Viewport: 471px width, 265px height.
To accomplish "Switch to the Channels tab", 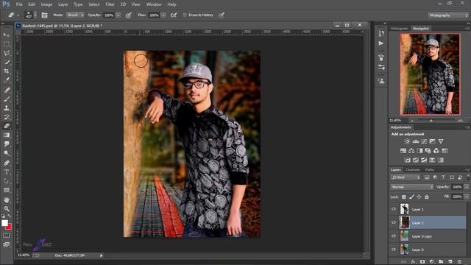I will [x=413, y=170].
